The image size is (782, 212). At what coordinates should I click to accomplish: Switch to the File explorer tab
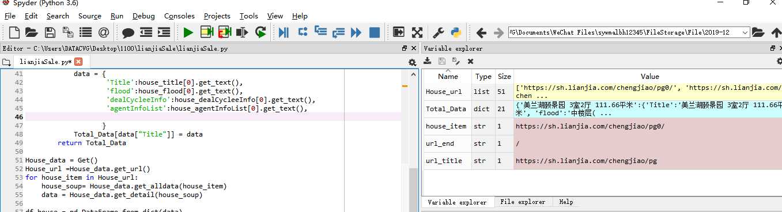tap(523, 202)
